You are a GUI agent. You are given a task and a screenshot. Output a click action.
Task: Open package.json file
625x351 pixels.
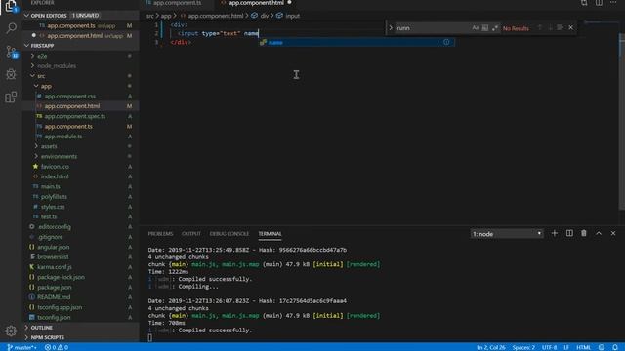[x=55, y=288]
